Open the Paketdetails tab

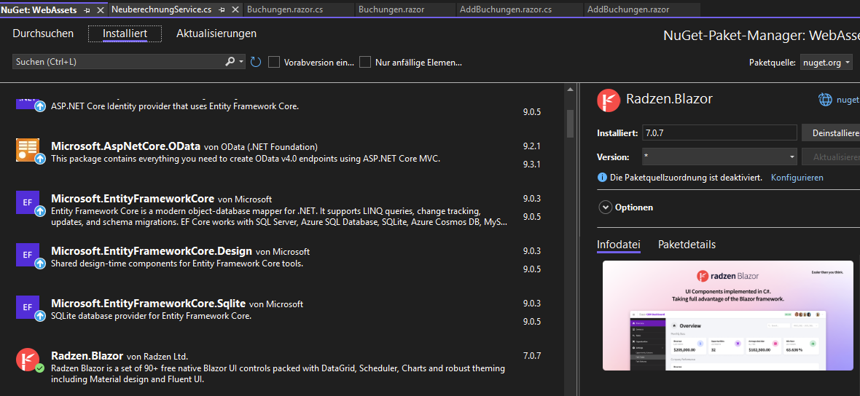click(x=687, y=245)
